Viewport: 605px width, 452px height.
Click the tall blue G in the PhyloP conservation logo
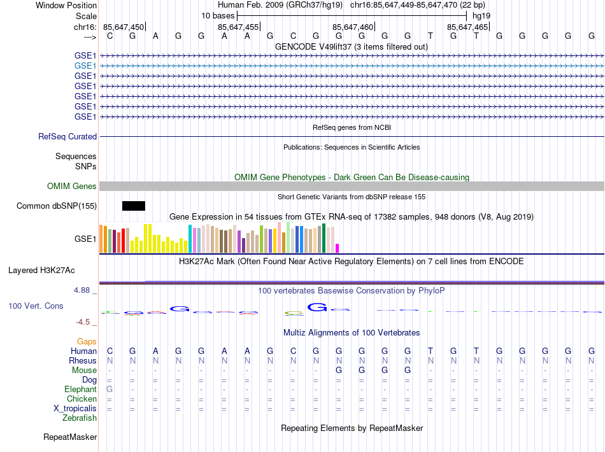(x=317, y=307)
